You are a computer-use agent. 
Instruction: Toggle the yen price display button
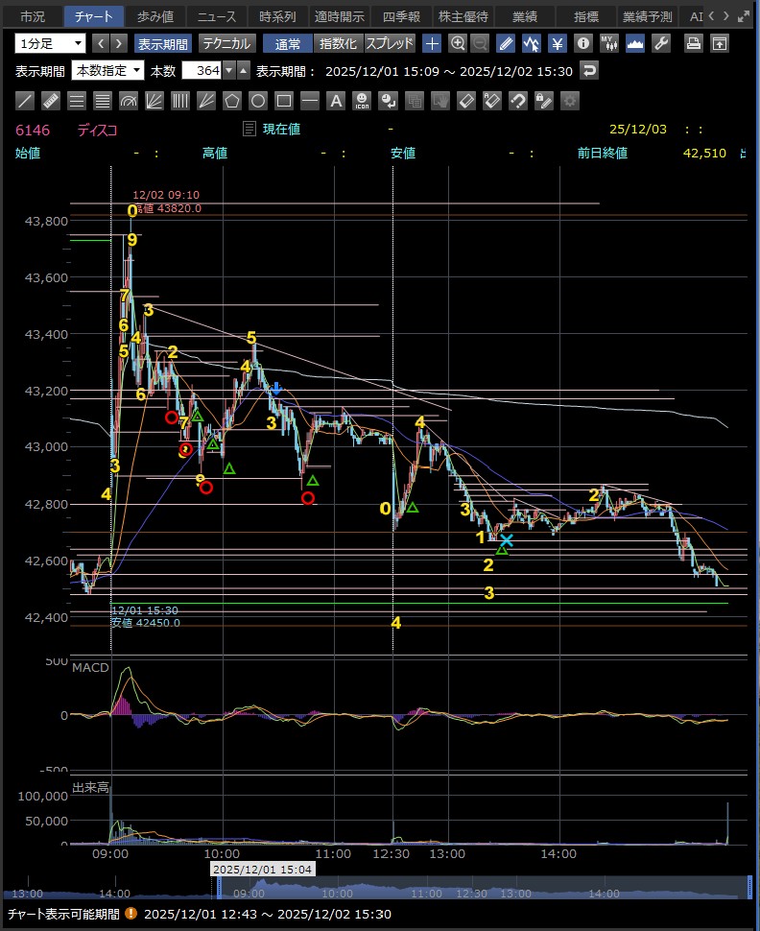557,43
